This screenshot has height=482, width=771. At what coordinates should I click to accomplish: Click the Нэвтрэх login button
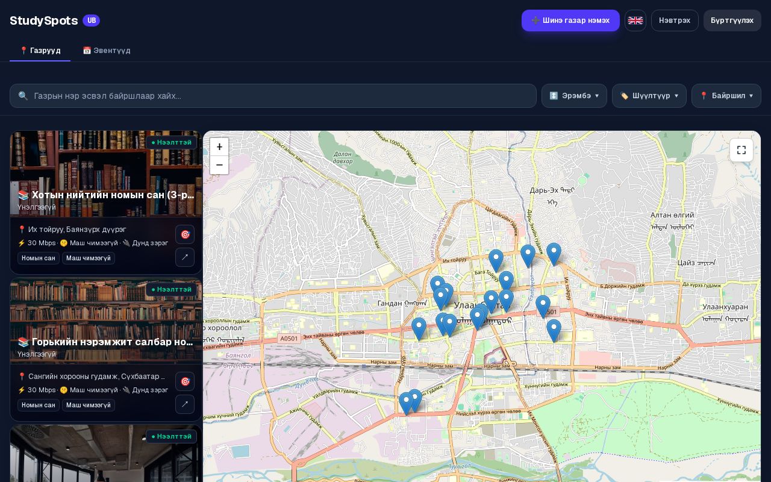[675, 20]
